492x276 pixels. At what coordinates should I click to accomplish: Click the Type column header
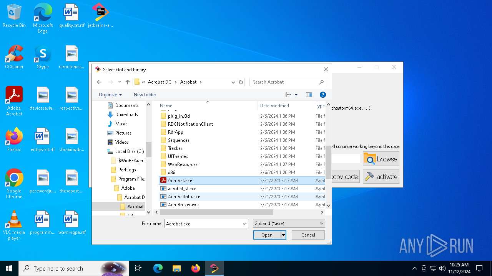[x=320, y=106]
